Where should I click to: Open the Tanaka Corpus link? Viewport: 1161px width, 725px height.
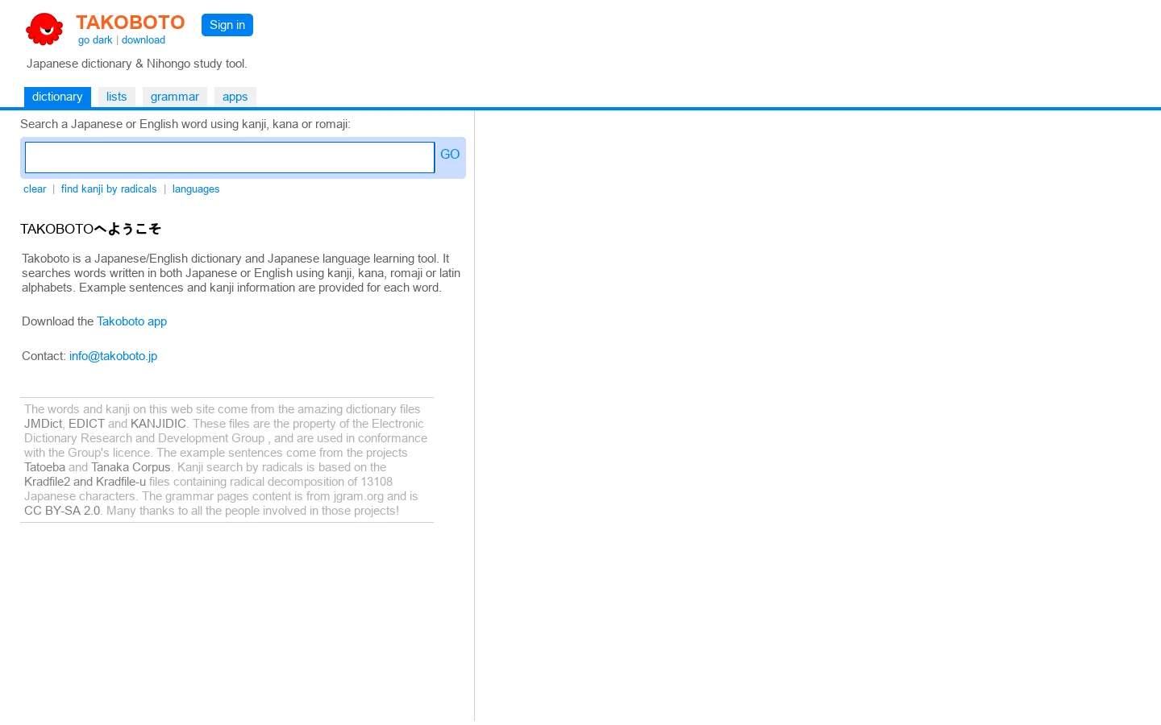(131, 467)
